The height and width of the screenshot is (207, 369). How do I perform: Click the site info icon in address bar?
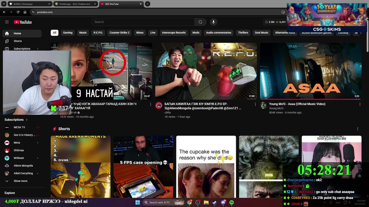click(33, 12)
